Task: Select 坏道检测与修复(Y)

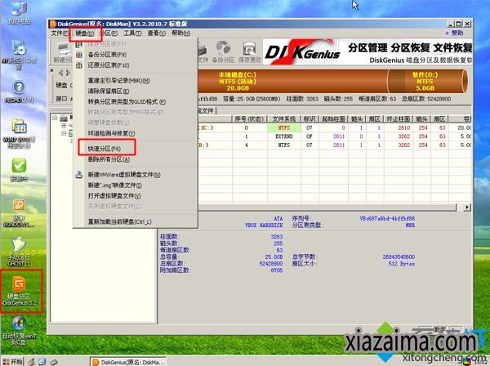Action: (111, 133)
